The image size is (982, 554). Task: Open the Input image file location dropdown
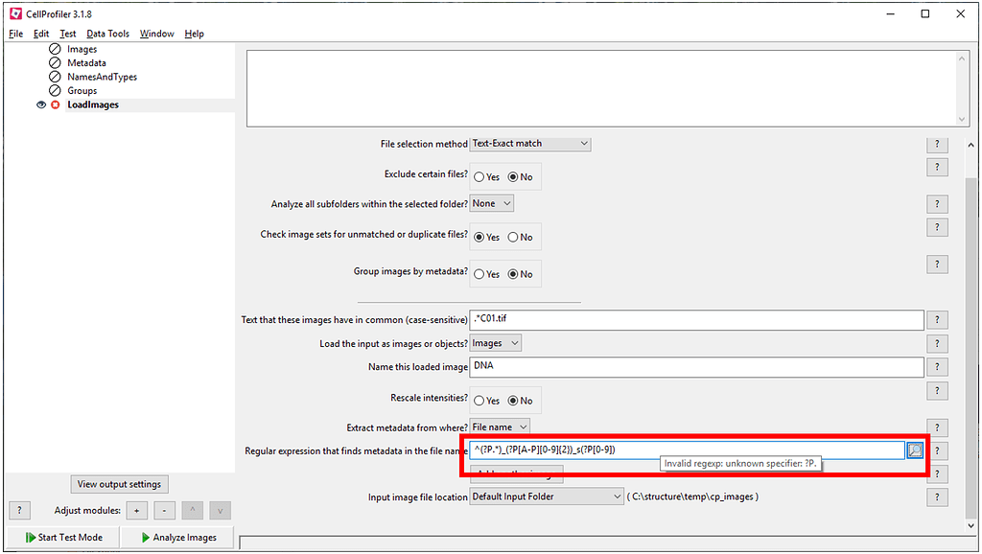545,496
